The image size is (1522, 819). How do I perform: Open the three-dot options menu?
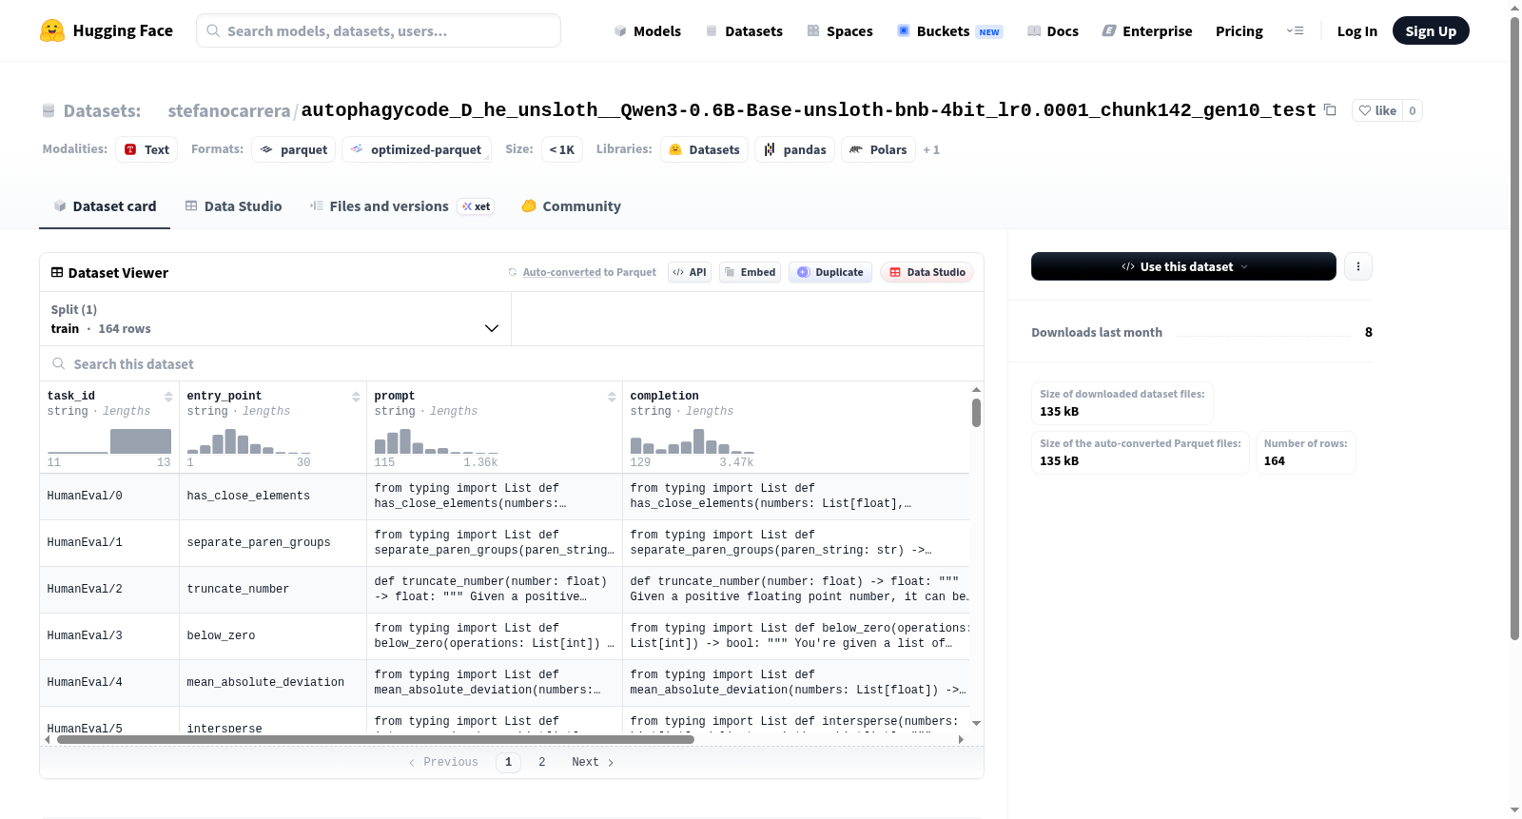tap(1358, 266)
